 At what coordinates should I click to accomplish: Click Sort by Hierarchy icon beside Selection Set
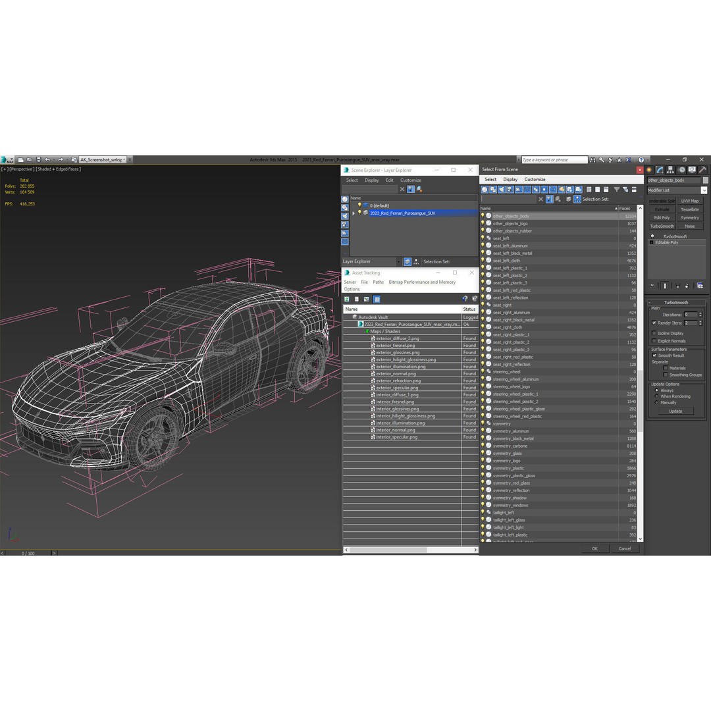tap(577, 199)
